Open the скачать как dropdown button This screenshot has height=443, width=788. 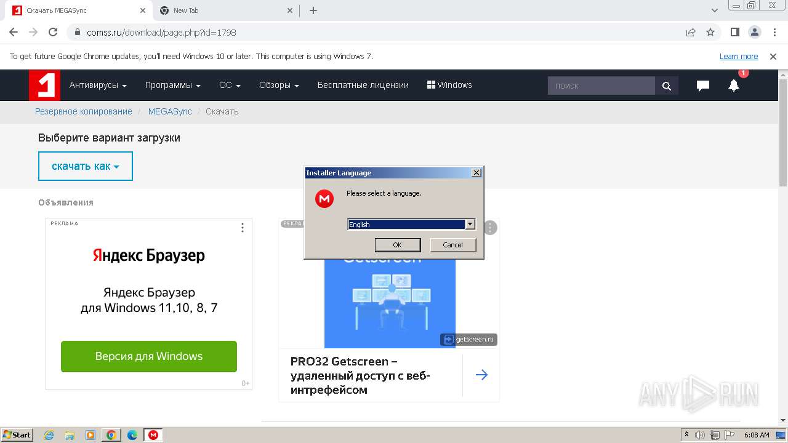(x=86, y=166)
